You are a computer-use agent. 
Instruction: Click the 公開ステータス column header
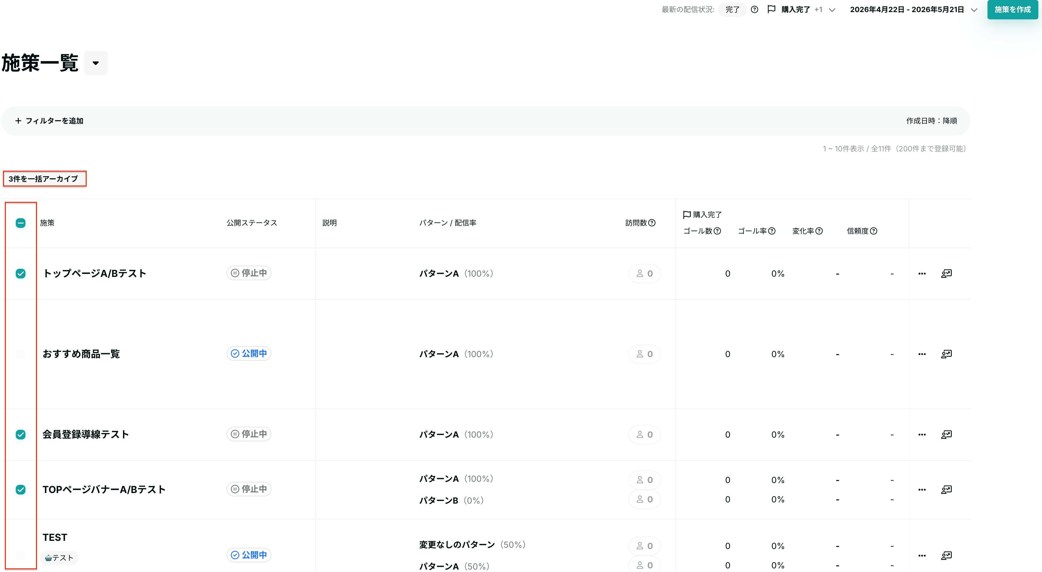[x=252, y=223]
